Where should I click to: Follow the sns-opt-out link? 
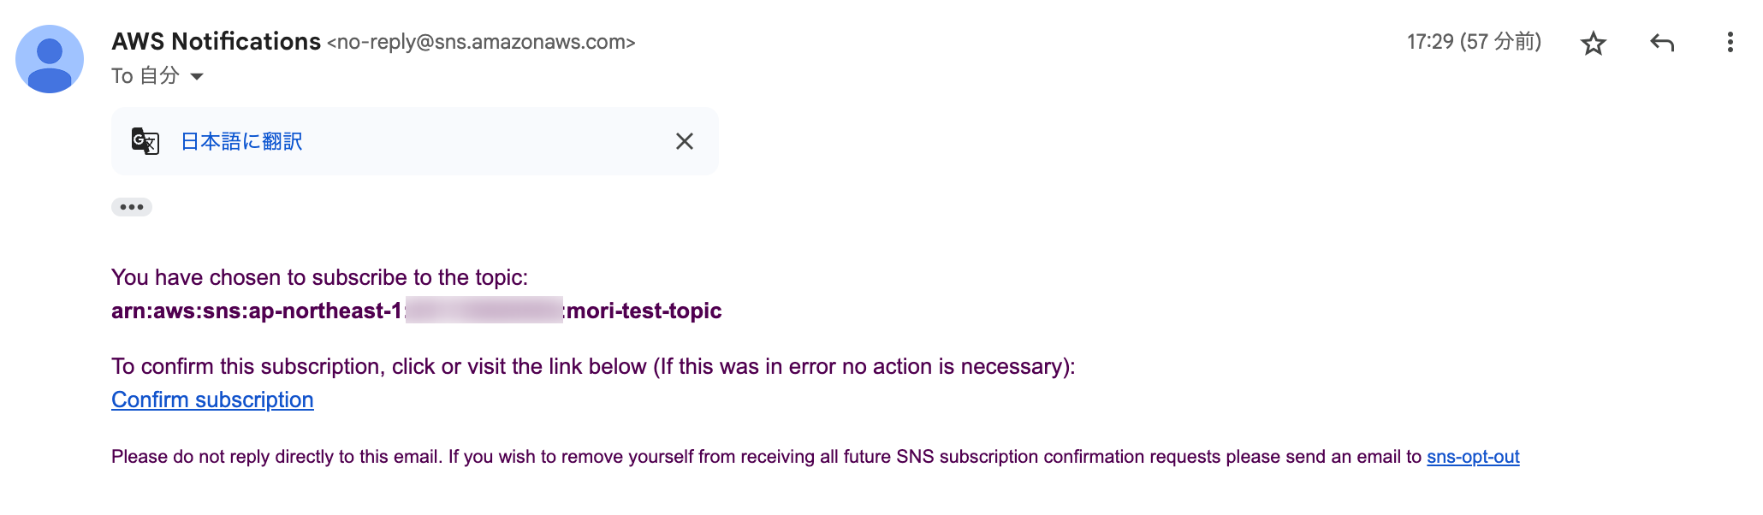point(1473,457)
